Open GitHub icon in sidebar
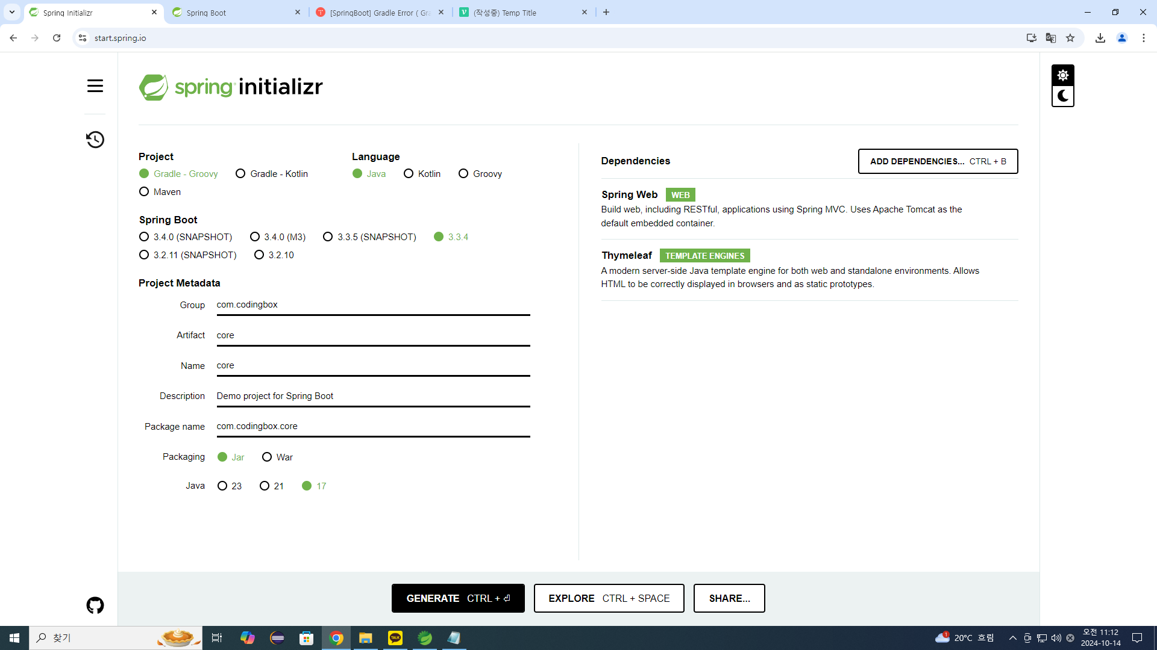The width and height of the screenshot is (1157, 650). tap(95, 605)
